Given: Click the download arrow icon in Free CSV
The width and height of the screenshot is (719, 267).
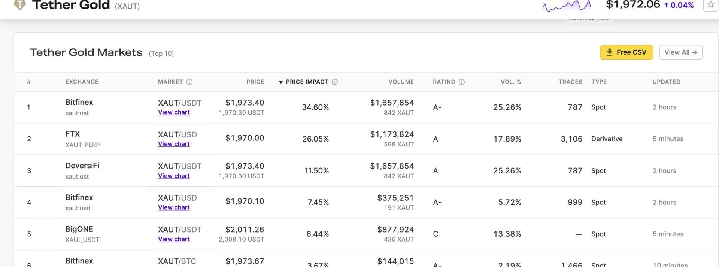Looking at the screenshot, I should [x=609, y=52].
